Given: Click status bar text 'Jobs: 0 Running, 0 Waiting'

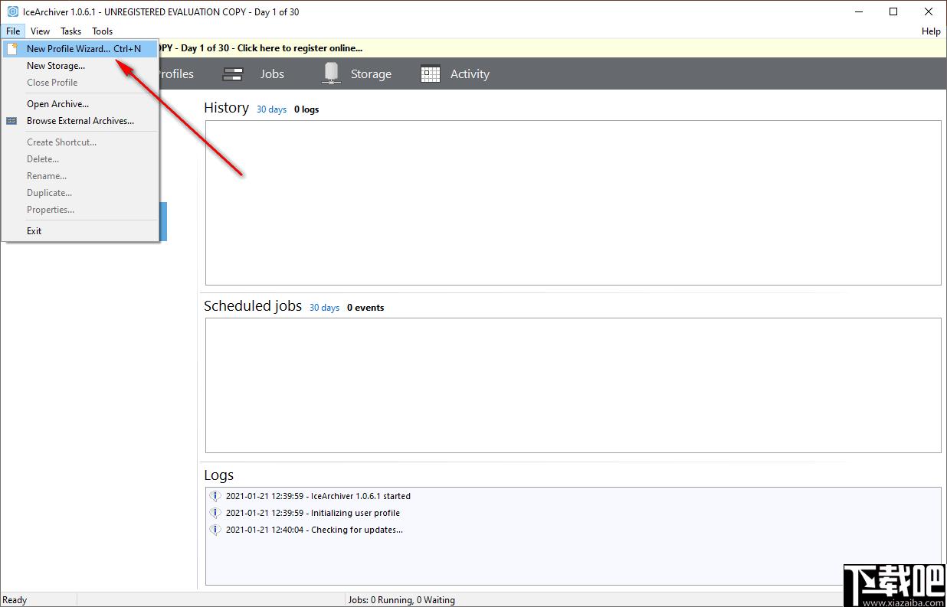Looking at the screenshot, I should (401, 600).
